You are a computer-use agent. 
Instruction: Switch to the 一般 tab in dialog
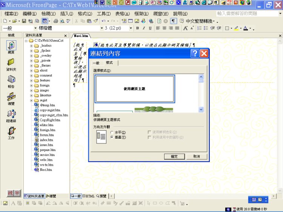point(96,63)
